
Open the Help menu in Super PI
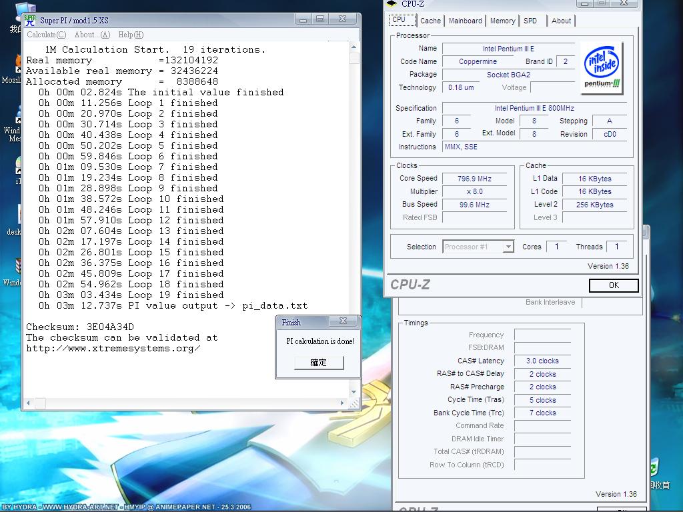tap(131, 35)
